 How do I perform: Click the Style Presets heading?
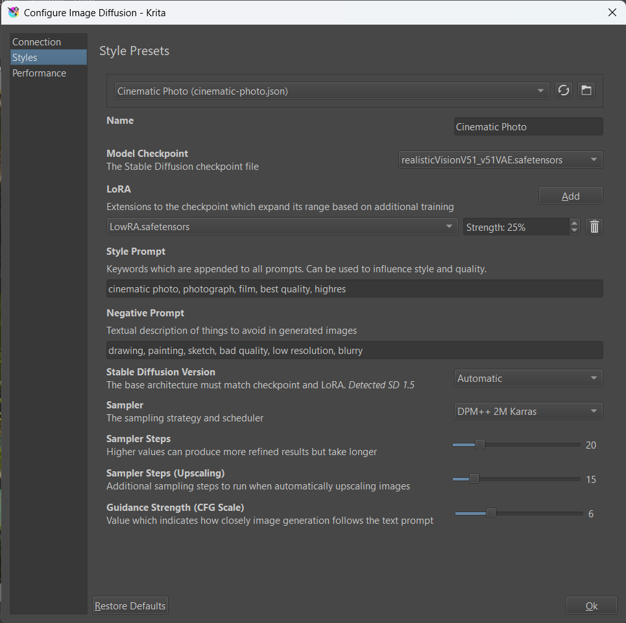(x=134, y=51)
